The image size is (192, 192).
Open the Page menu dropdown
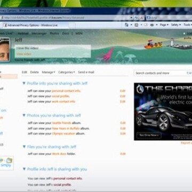[x=164, y=25]
